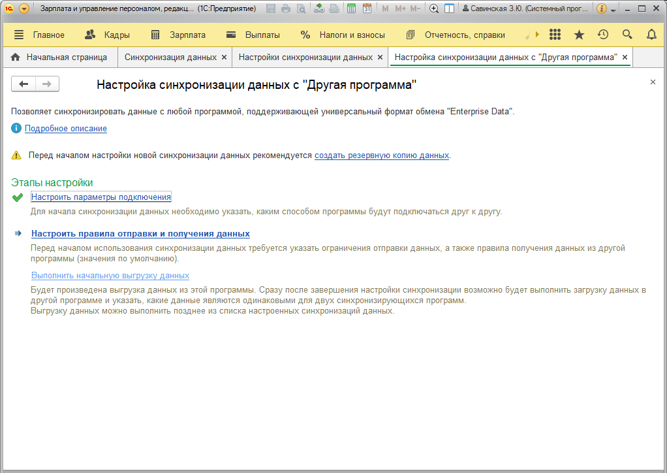Image resolution: width=667 pixels, height=473 pixels.
Task: Open the Favorites star in the yellow panel
Action: click(x=579, y=34)
